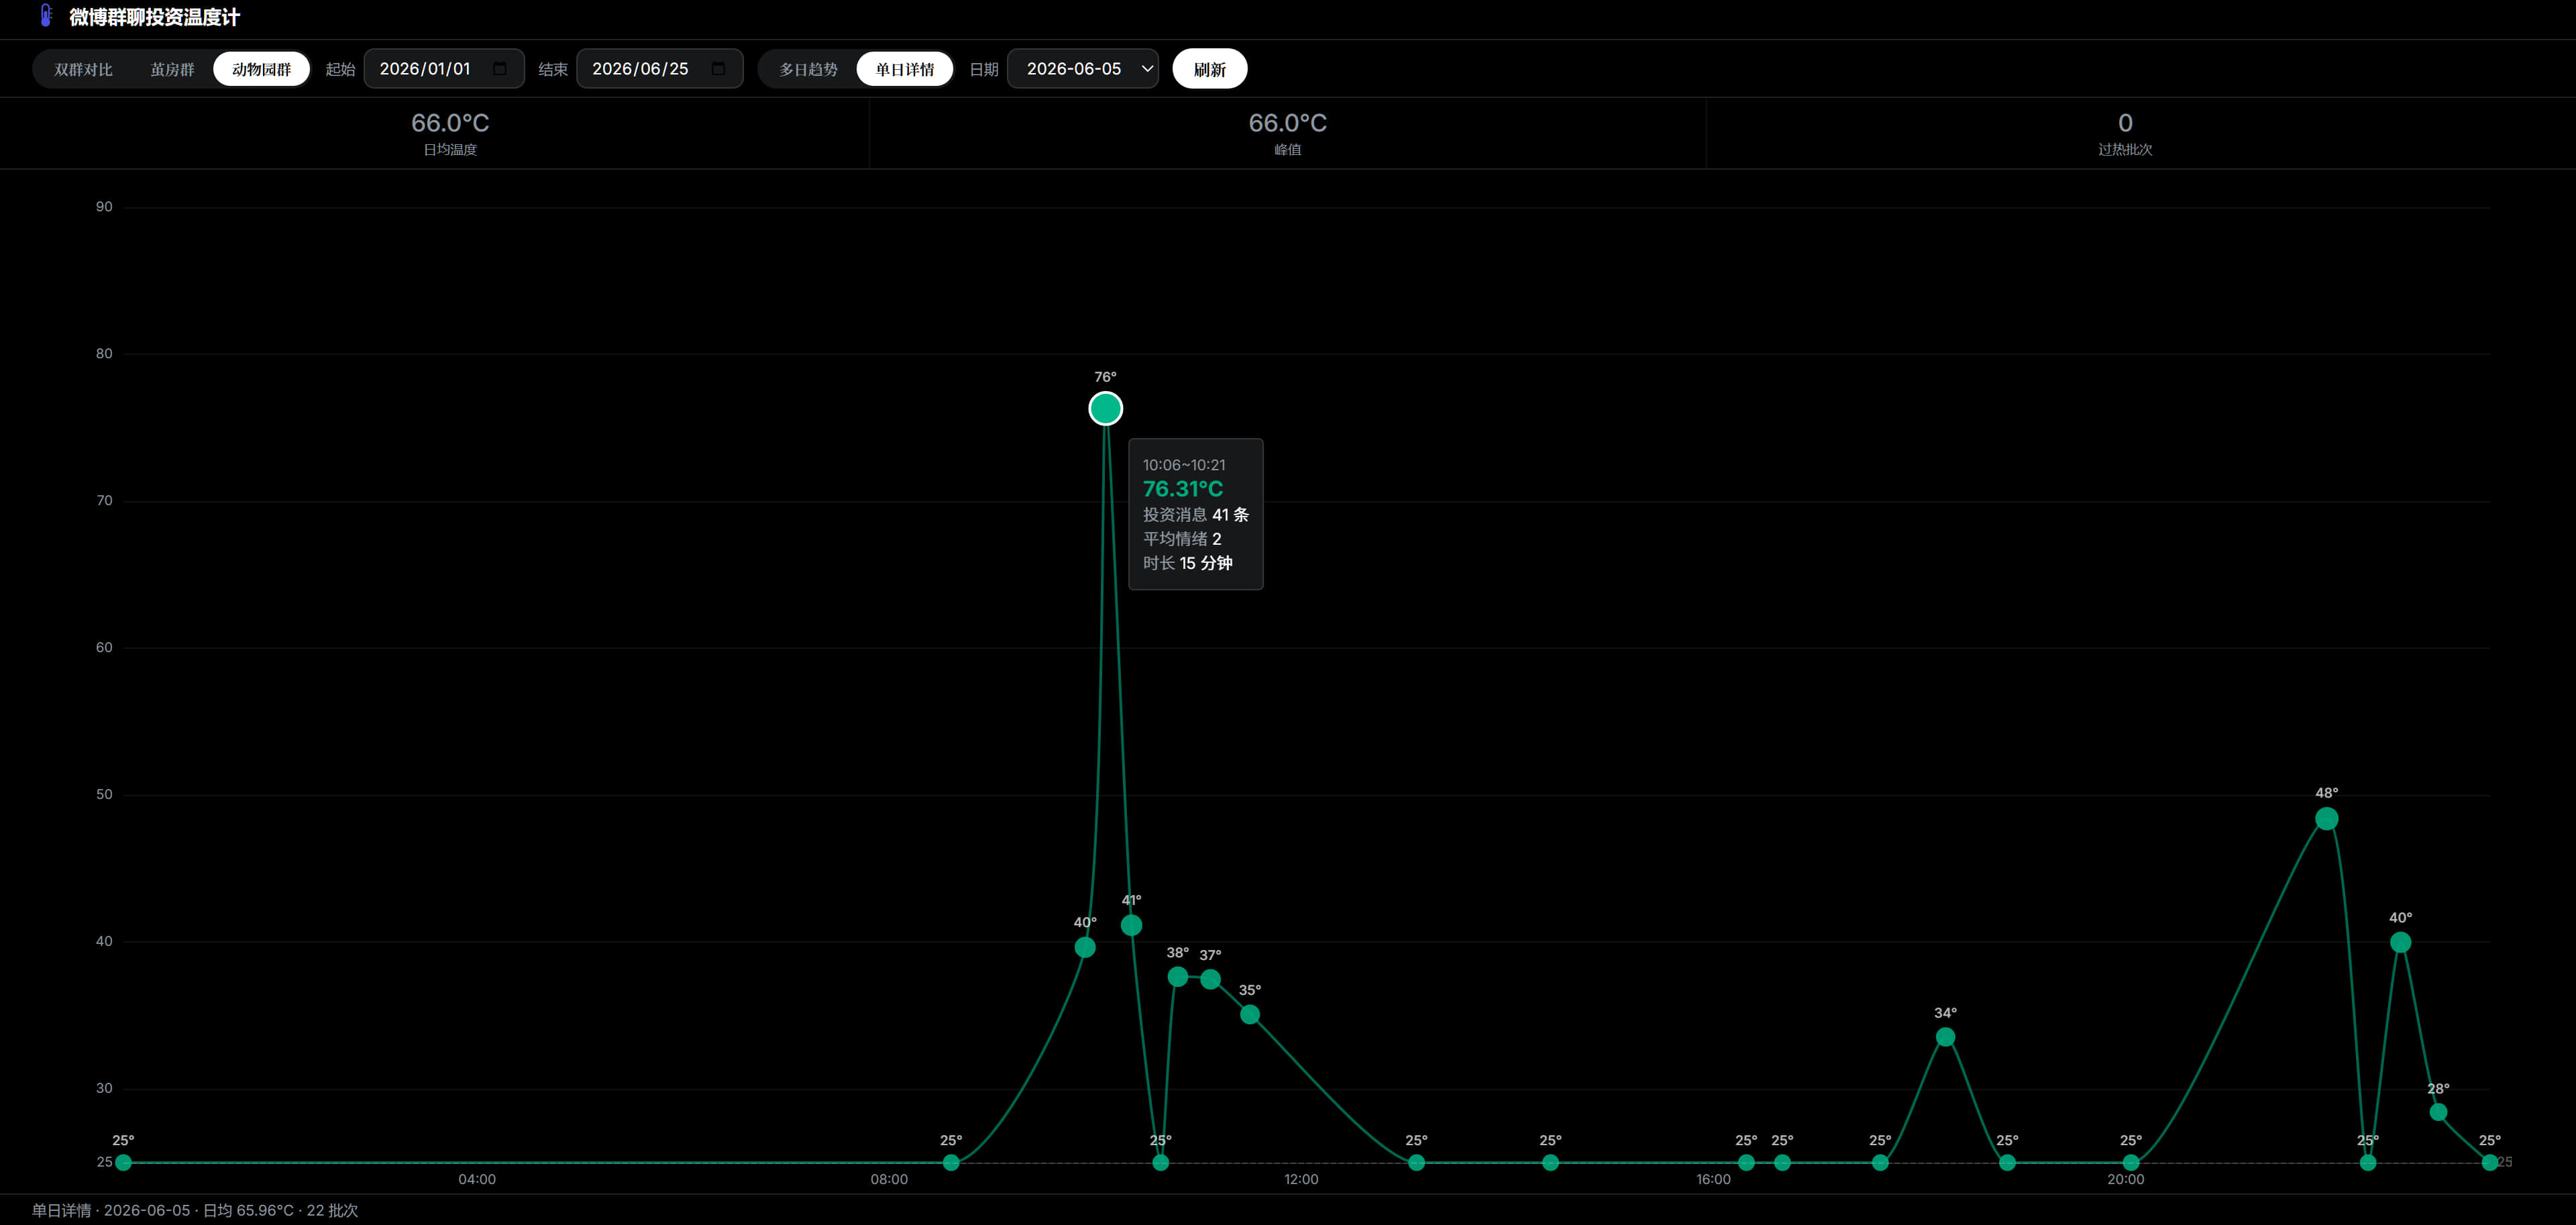
Task: Click the 结束 date input 2026/06/25
Action: pyautogui.click(x=659, y=69)
